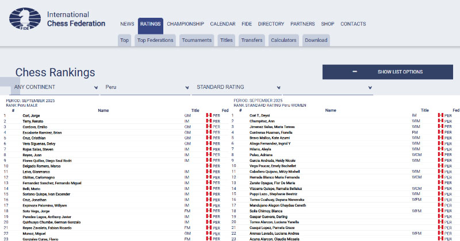Switch to the Top Federations tab
The height and width of the screenshot is (241, 460).
coord(155,40)
